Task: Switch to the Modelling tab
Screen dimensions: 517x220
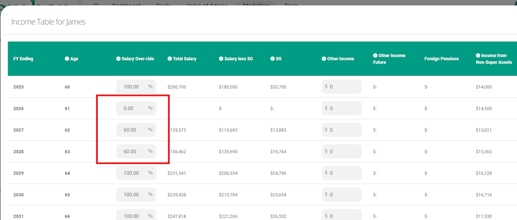Action: click(256, 4)
